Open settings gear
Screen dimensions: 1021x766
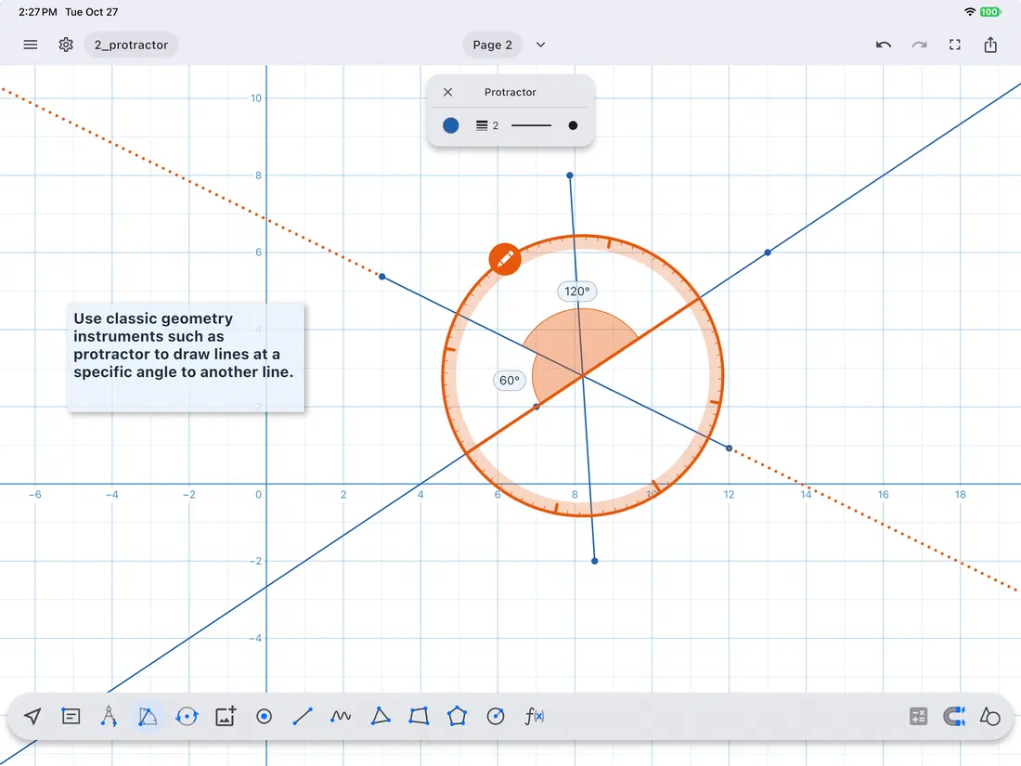66,45
